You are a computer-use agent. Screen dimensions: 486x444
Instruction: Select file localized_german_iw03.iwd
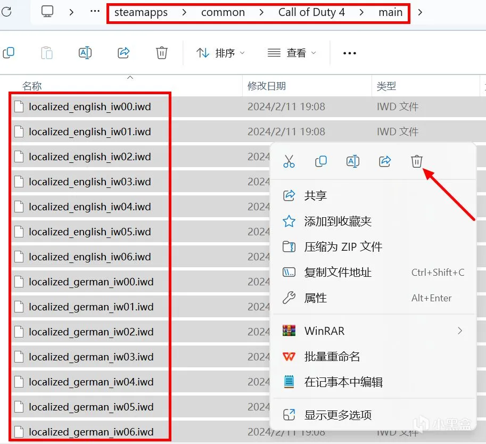90,357
